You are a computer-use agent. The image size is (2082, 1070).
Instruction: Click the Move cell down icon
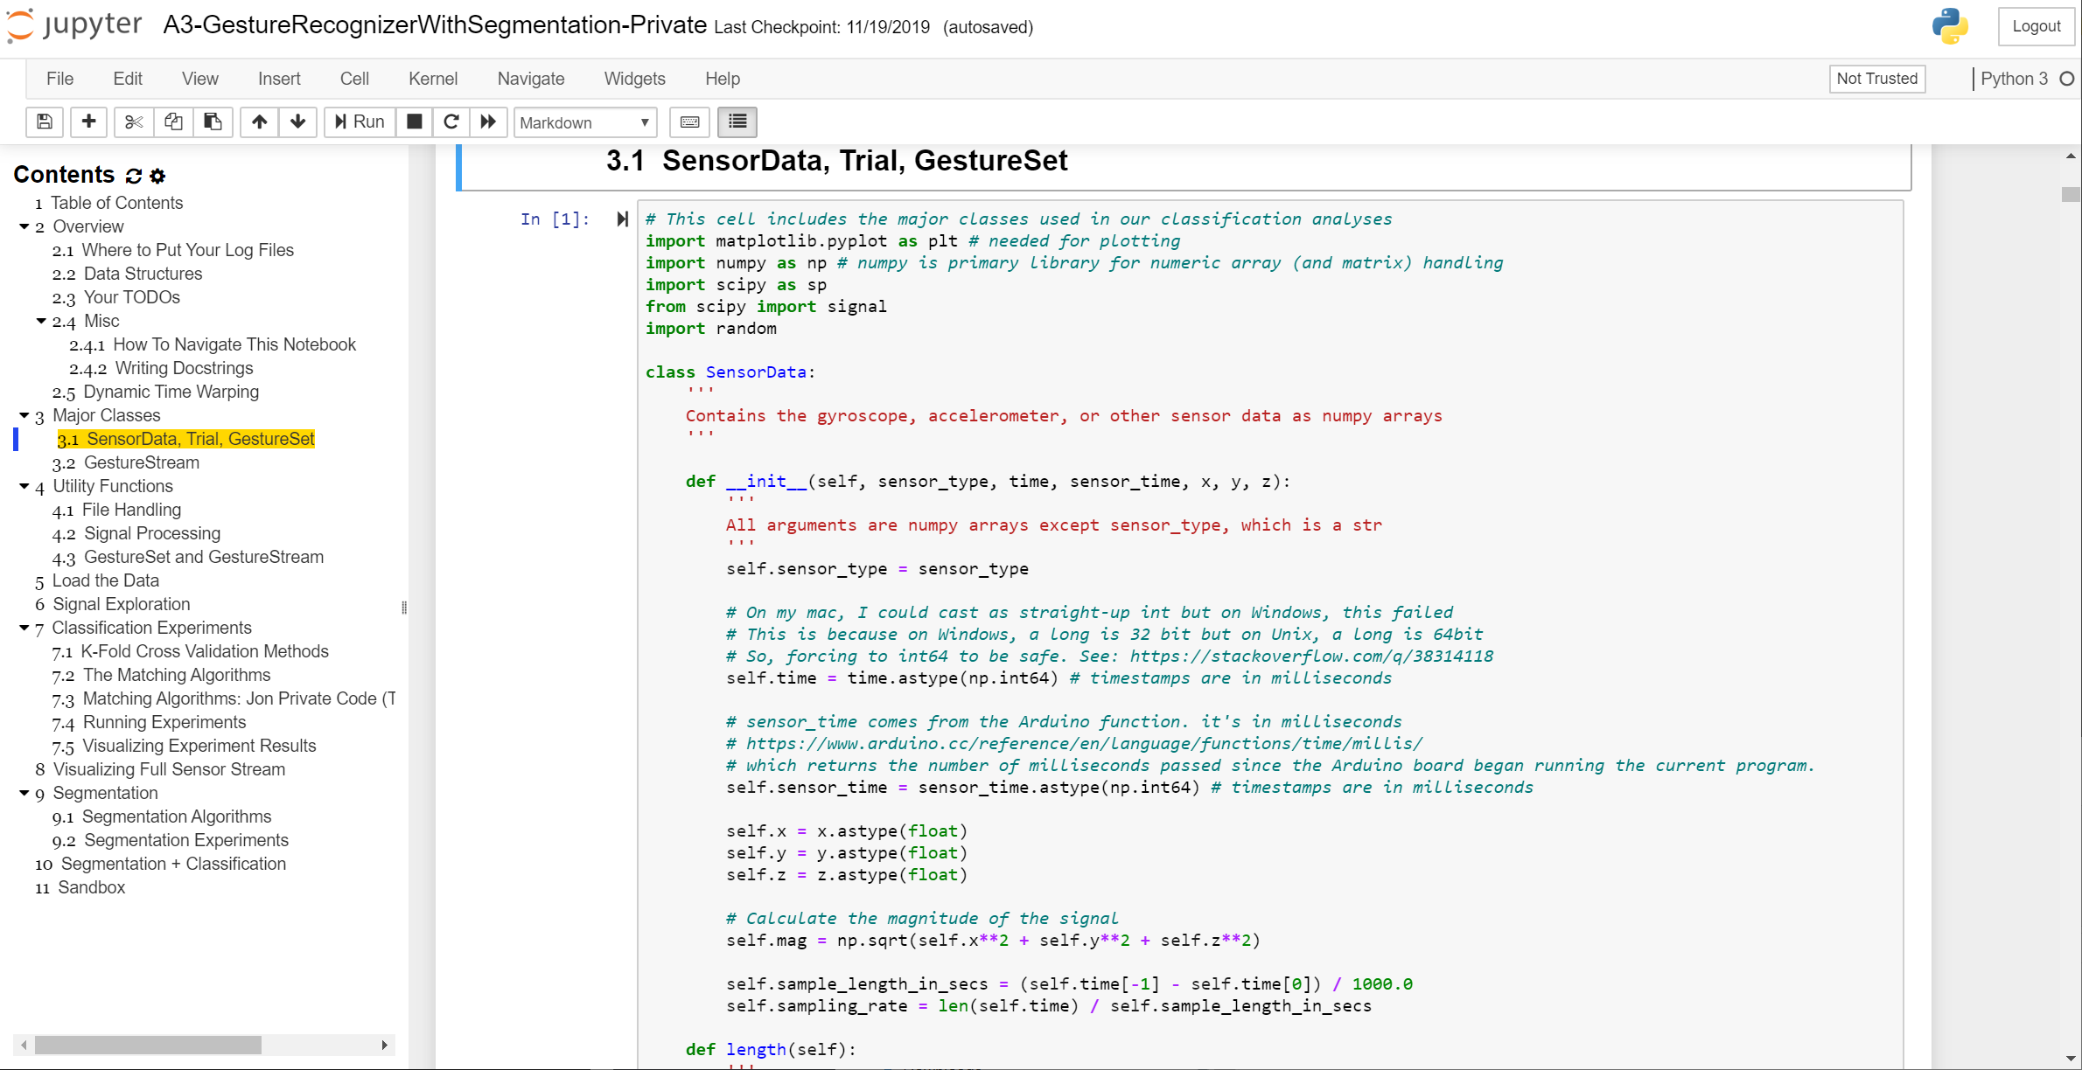pos(297,122)
